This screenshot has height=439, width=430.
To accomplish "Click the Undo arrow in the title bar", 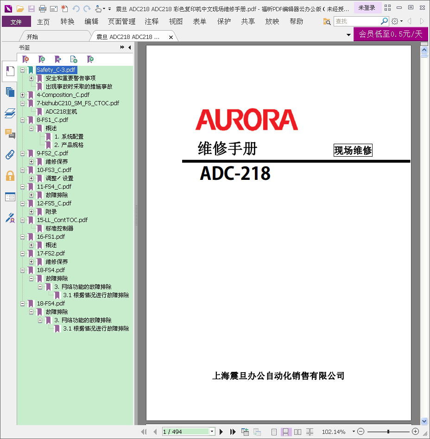I will [76, 9].
